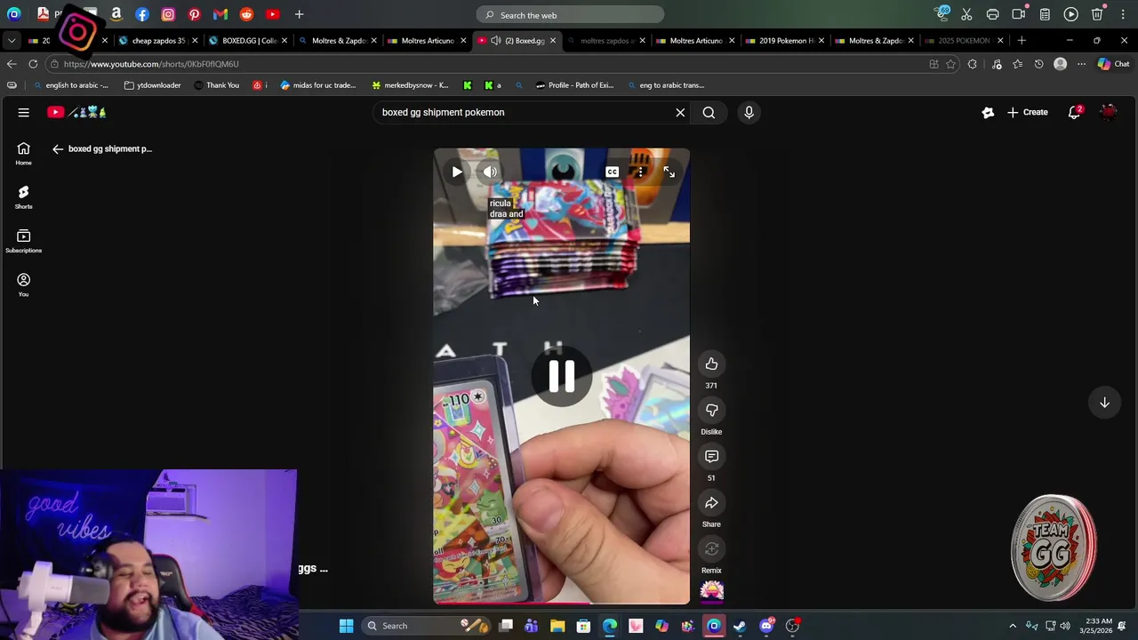
Task: Bookmark this page with the star
Action: coord(950,64)
